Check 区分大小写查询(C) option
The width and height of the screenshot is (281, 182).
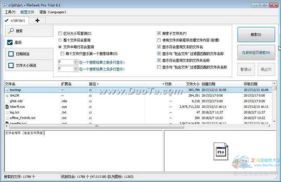60,33
